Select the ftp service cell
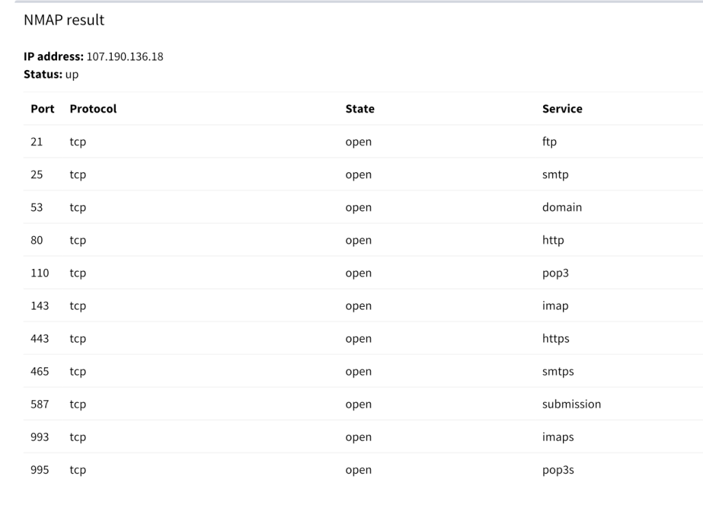 pos(549,142)
